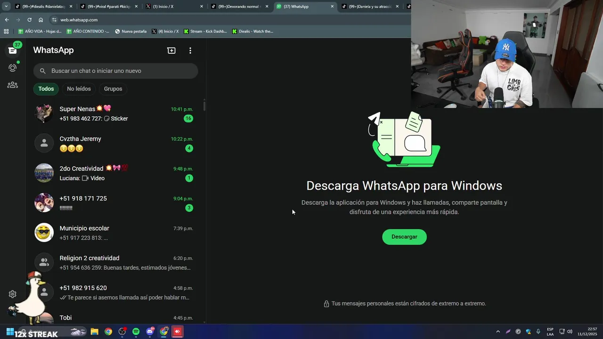Open the Tobi chat

(115, 316)
